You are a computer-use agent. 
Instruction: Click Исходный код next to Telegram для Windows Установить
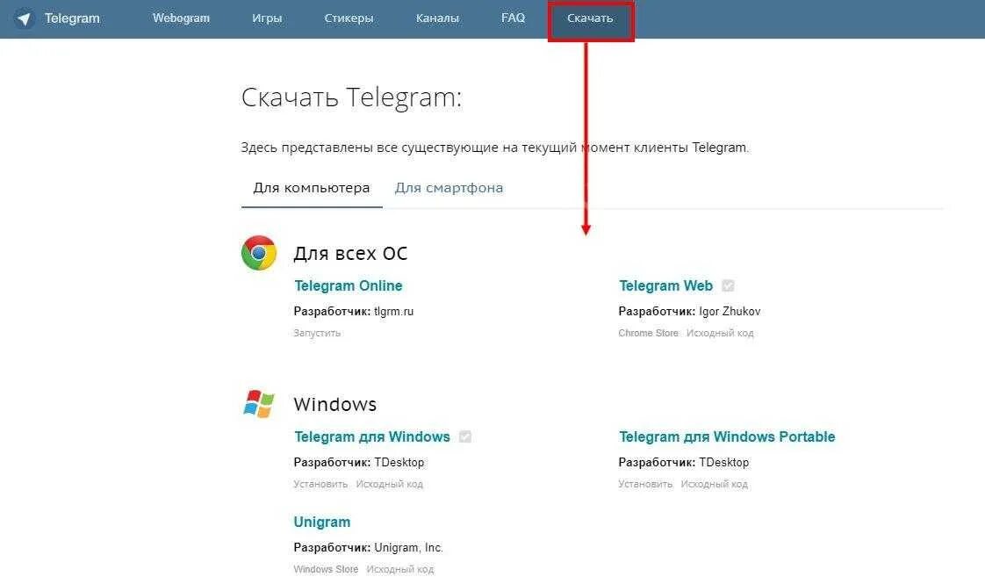pos(390,484)
